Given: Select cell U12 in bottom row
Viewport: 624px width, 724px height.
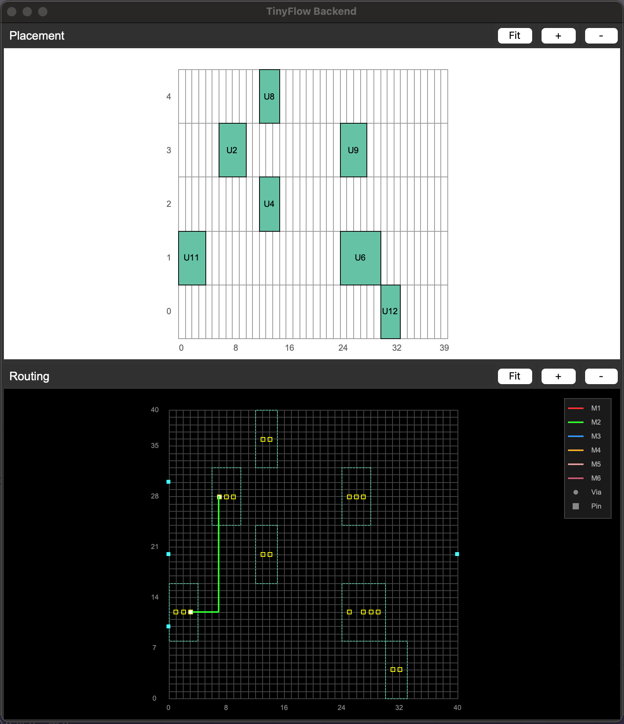Looking at the screenshot, I should [x=390, y=311].
